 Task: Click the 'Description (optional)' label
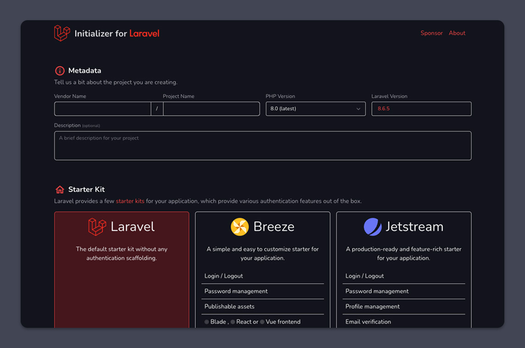[77, 125]
